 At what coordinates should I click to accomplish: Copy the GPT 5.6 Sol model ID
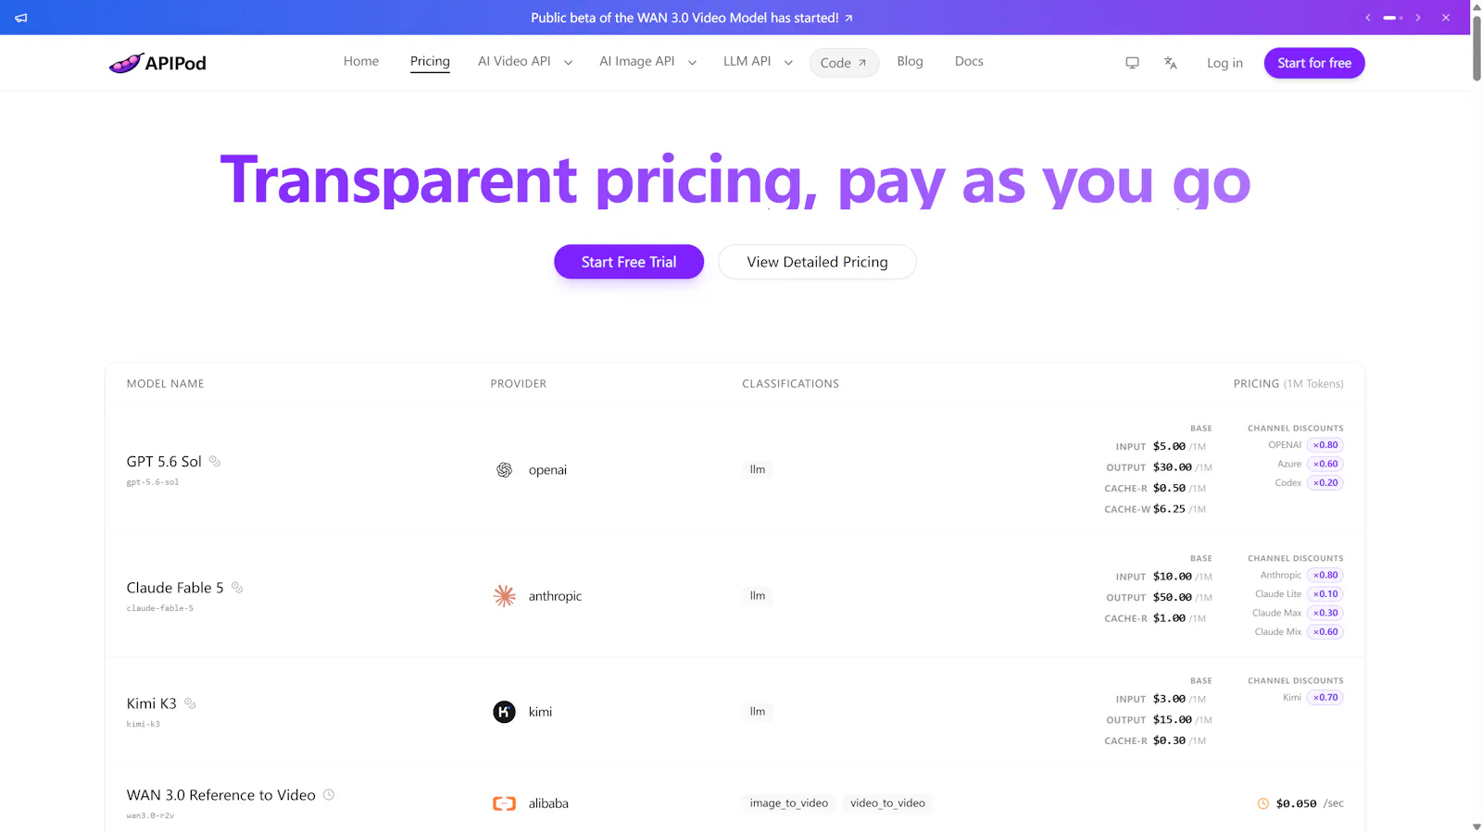(x=215, y=461)
